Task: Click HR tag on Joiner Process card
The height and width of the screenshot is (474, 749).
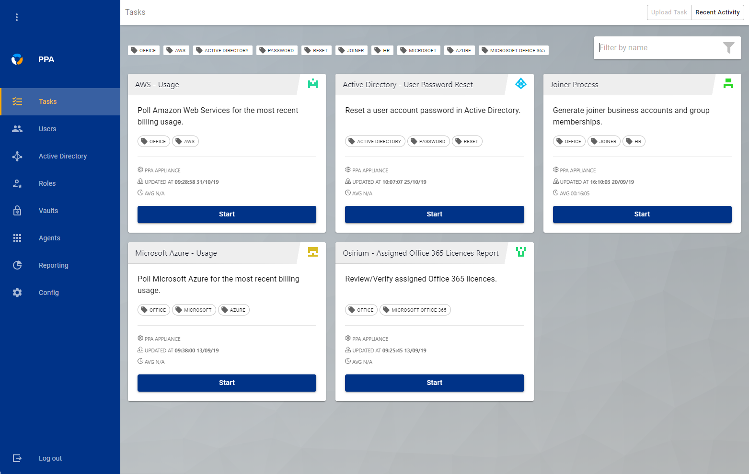Action: 634,141
